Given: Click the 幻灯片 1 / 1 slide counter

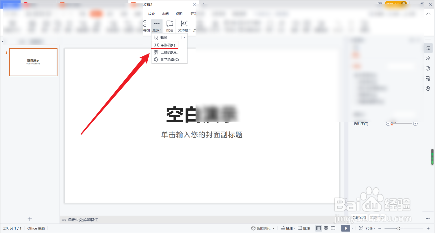Looking at the screenshot, I should coord(12,228).
